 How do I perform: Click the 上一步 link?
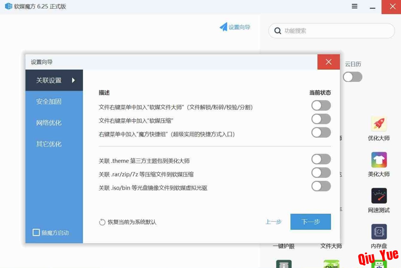point(273,222)
